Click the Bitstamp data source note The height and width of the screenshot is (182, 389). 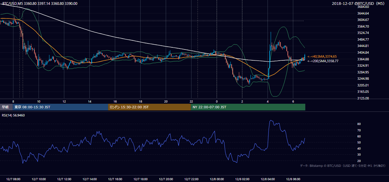pos(343,166)
